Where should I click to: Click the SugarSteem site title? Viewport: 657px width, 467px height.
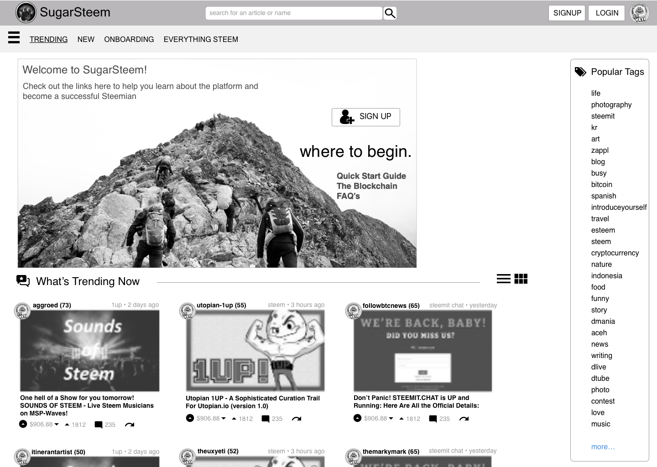tap(75, 12)
